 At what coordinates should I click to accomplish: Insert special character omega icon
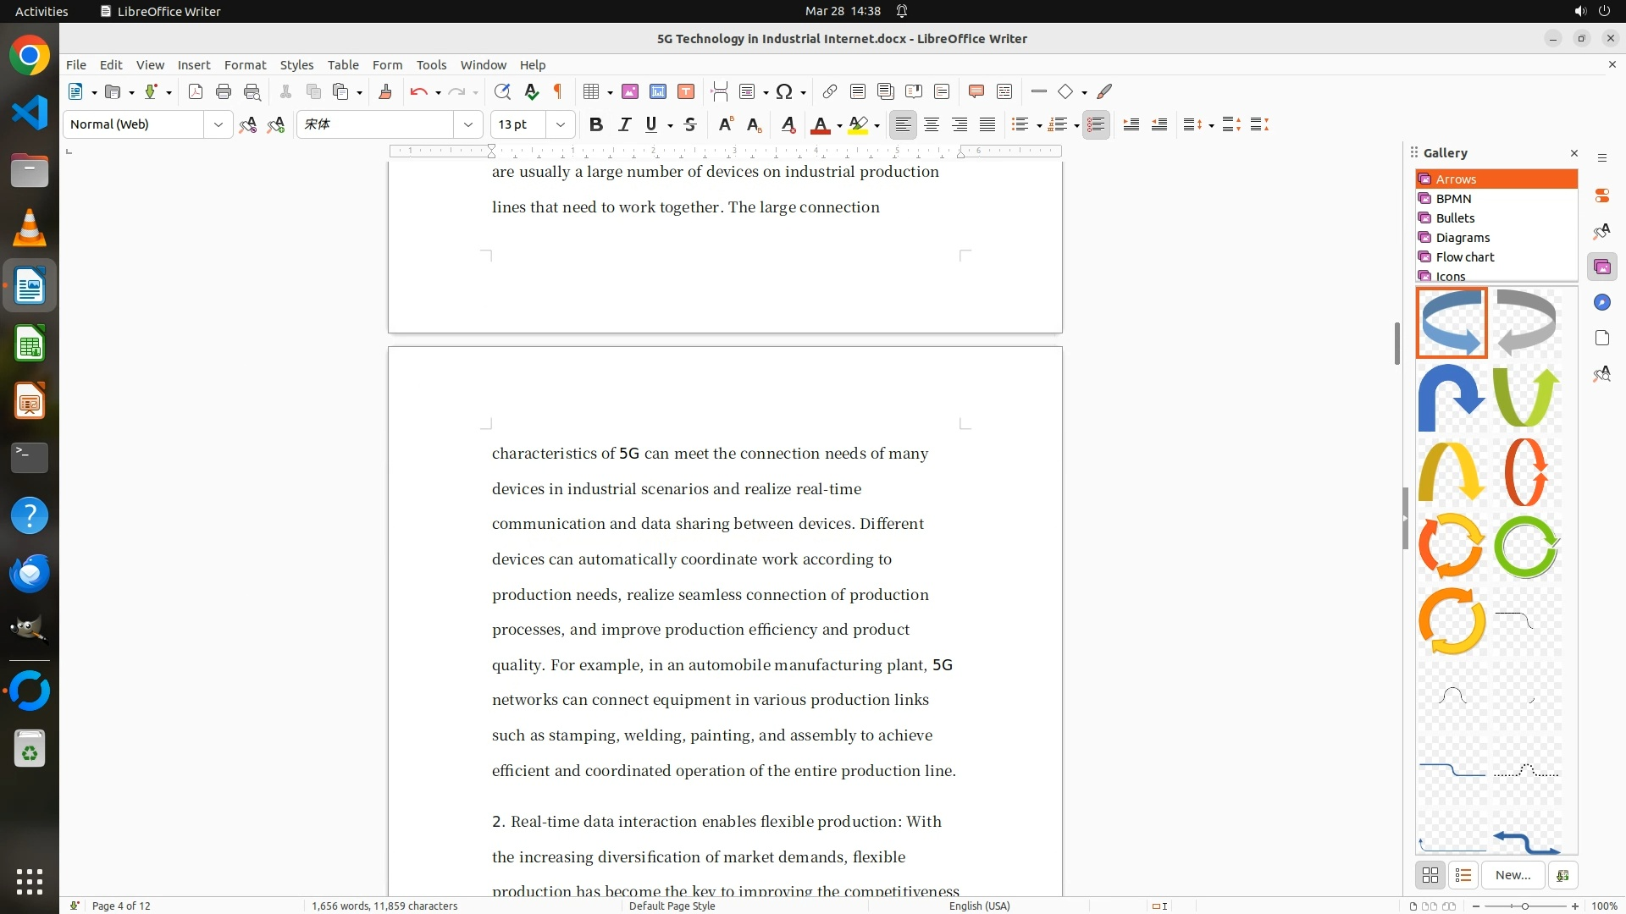[784, 92]
